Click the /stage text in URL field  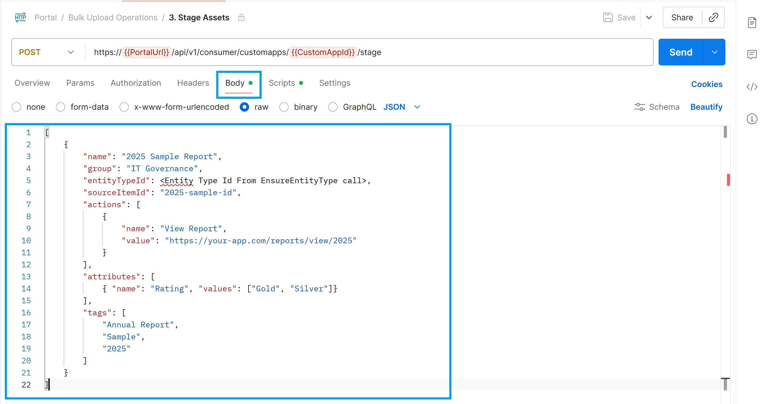pyautogui.click(x=369, y=52)
